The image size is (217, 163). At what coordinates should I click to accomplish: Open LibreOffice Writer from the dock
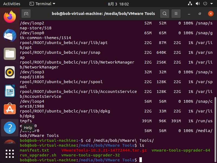[x=10, y=91]
